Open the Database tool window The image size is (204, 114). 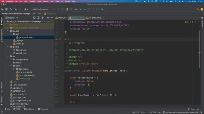pyautogui.click(x=202, y=22)
